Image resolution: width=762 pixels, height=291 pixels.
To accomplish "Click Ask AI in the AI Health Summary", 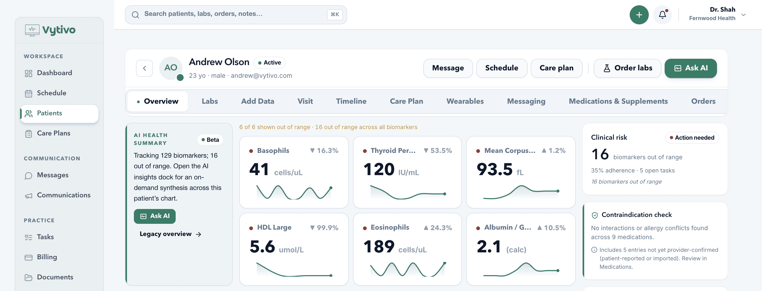I will 155,216.
